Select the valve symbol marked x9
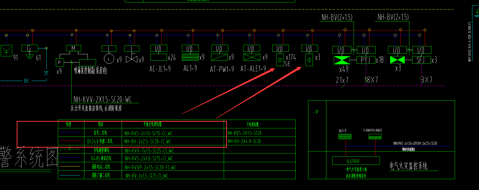The image size is (479, 190). click(131, 59)
